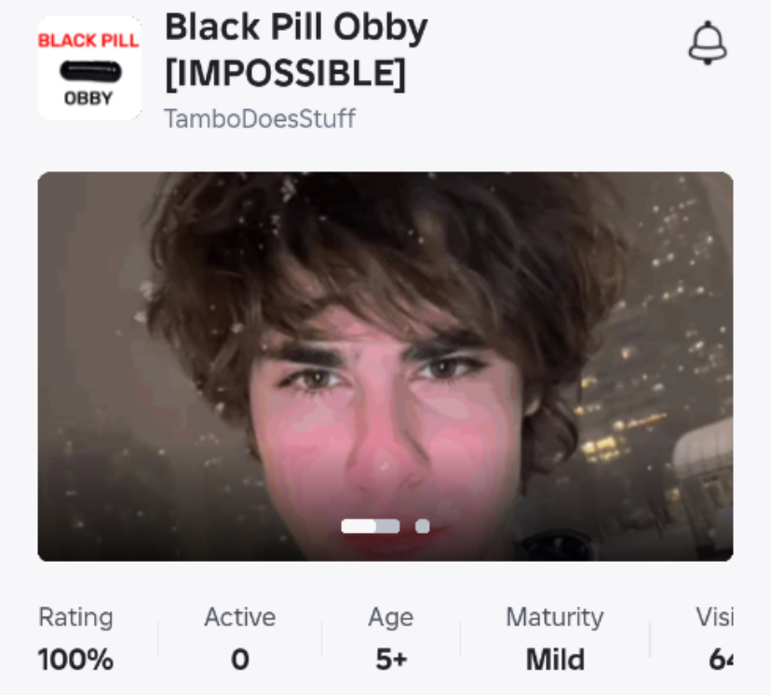
Task: Open the TamboDoesStuff creator profile
Action: [259, 118]
